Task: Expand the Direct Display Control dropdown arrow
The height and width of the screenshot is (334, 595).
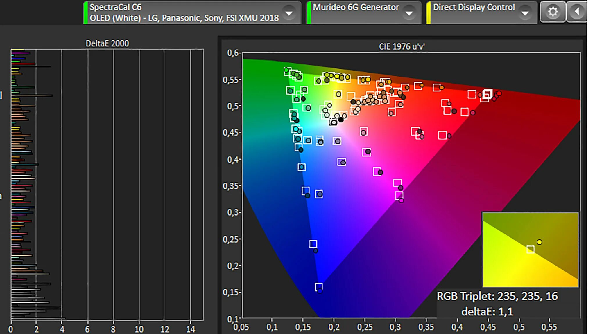Action: [525, 13]
